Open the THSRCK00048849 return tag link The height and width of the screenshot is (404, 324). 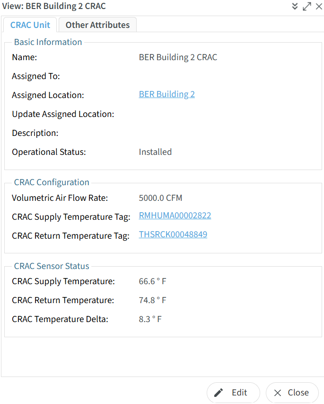pos(173,234)
